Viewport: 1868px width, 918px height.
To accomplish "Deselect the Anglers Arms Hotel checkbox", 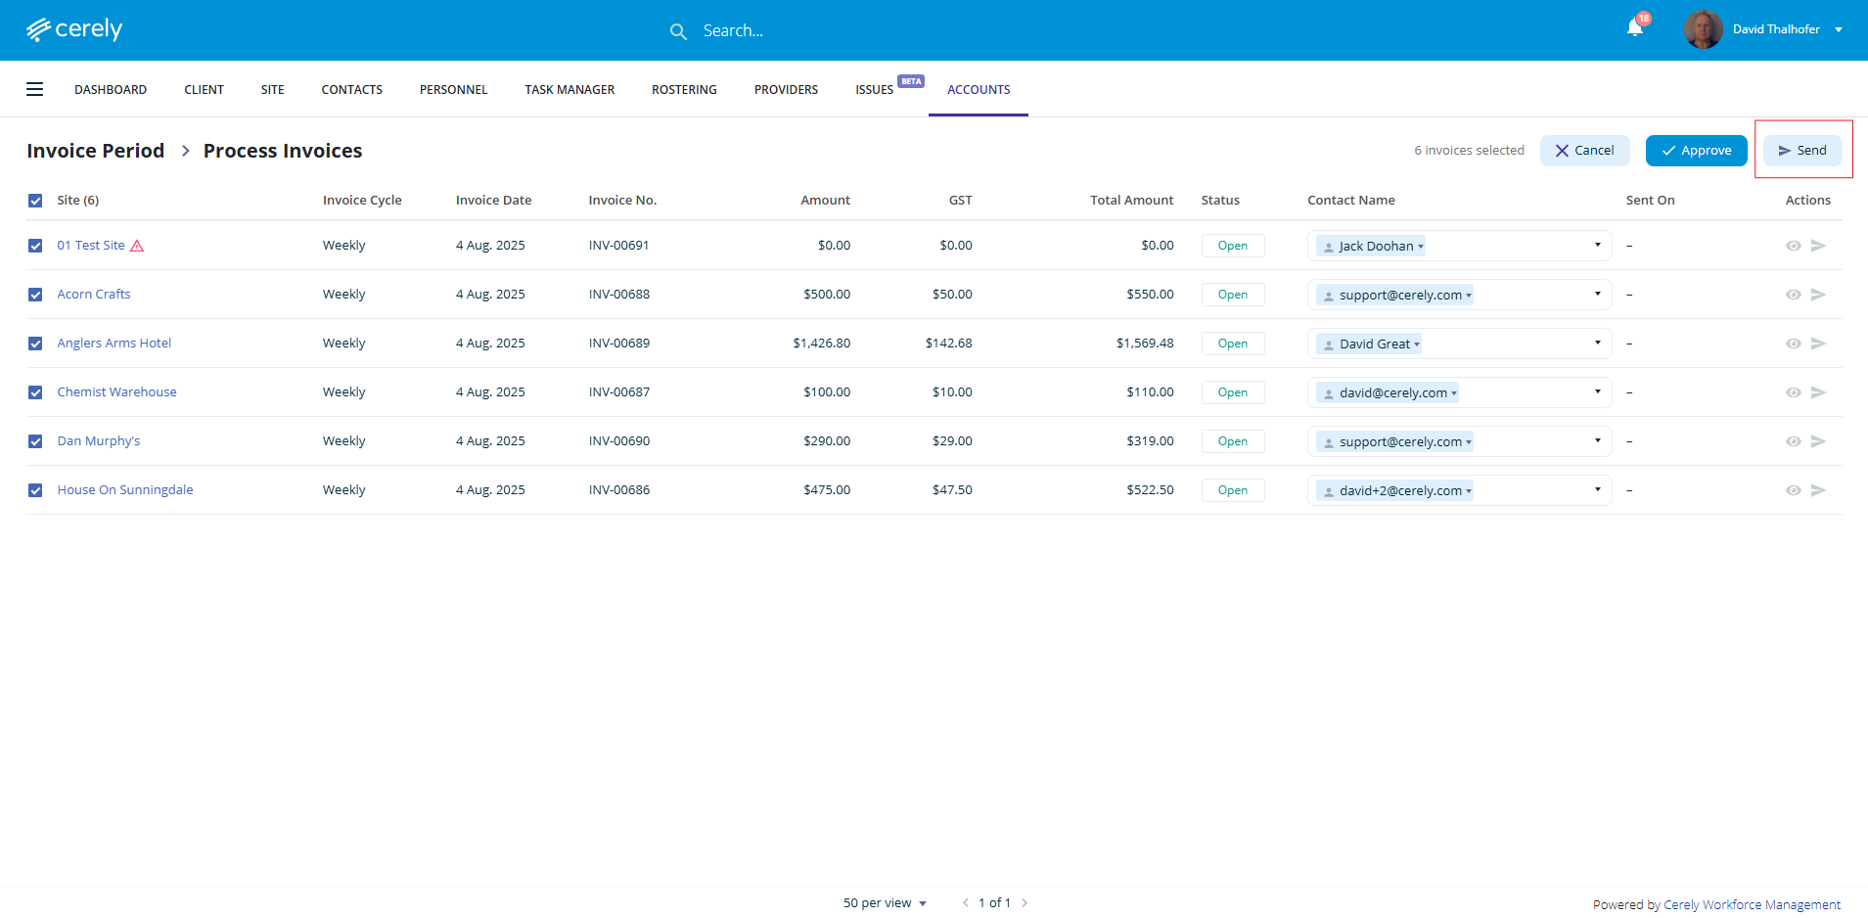I will (x=35, y=344).
